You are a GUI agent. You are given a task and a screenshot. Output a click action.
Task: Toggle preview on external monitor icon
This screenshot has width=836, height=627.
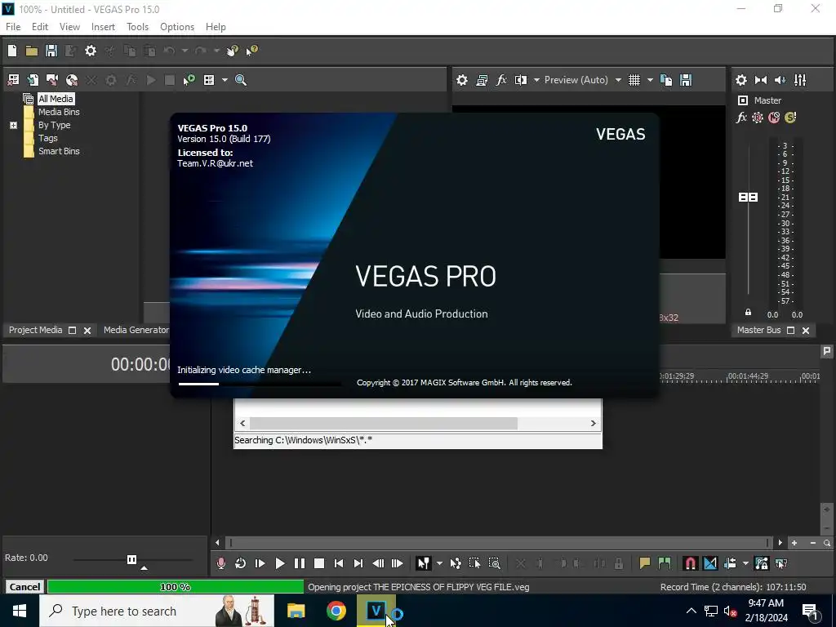pyautogui.click(x=482, y=80)
